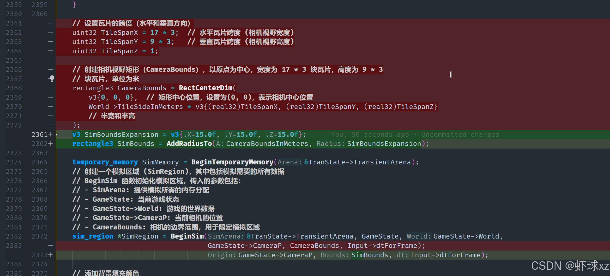Click new line number 2362 with plus marker
The width and height of the screenshot is (610, 276).
point(42,144)
